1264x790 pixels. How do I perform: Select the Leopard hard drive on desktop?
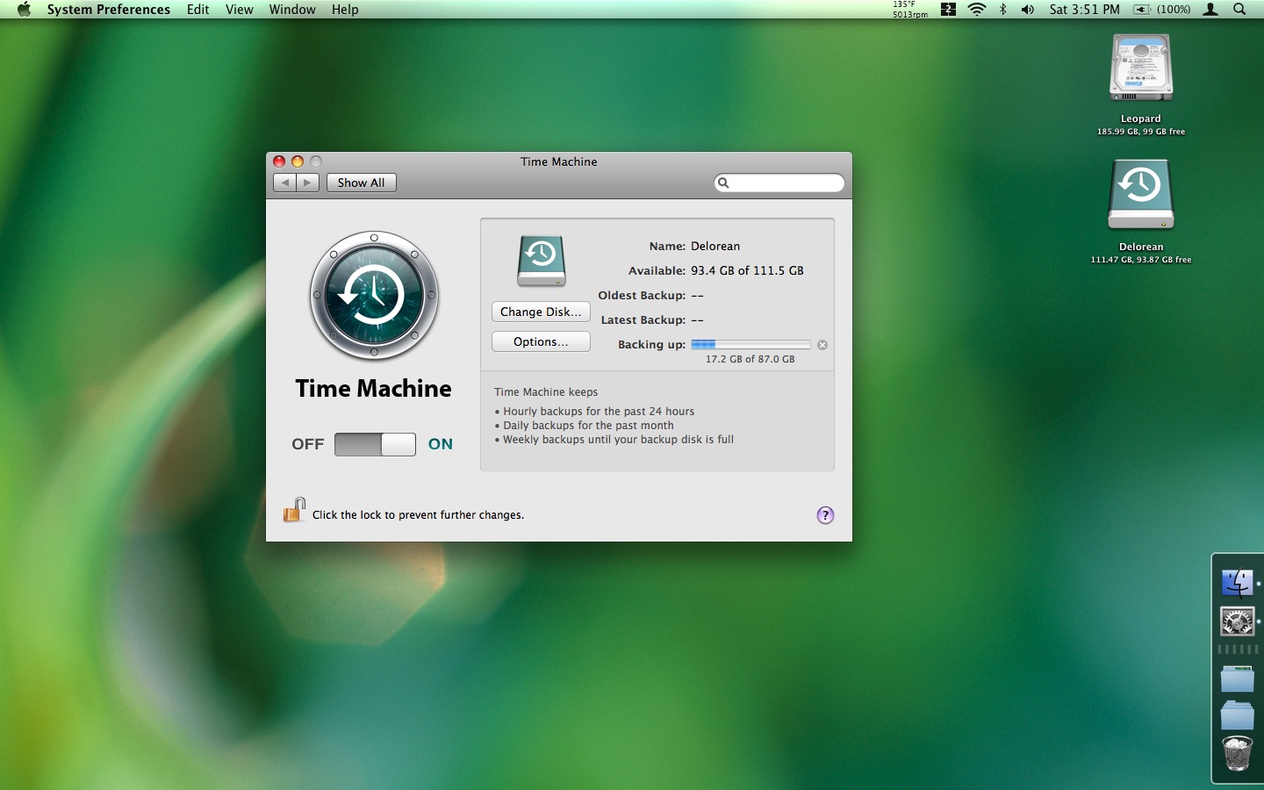tap(1141, 69)
